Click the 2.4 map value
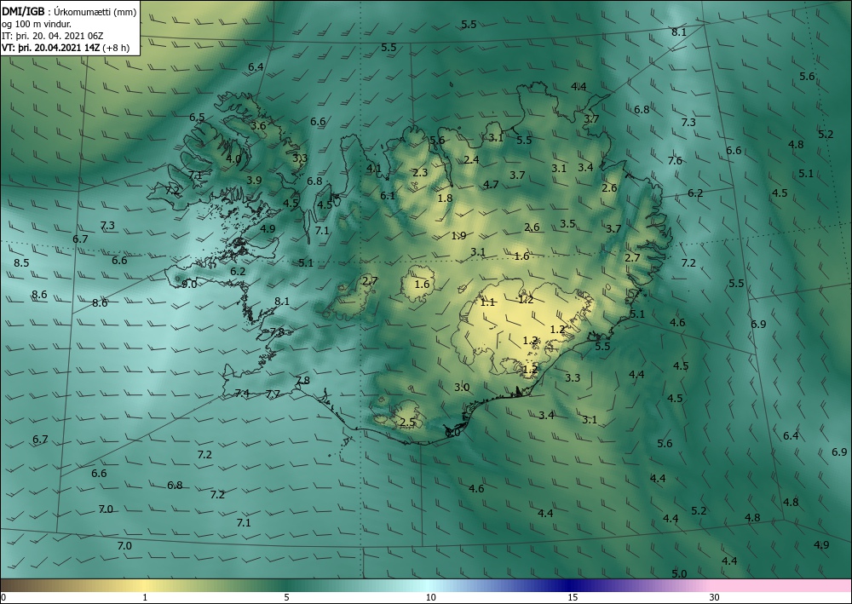 click(x=472, y=159)
